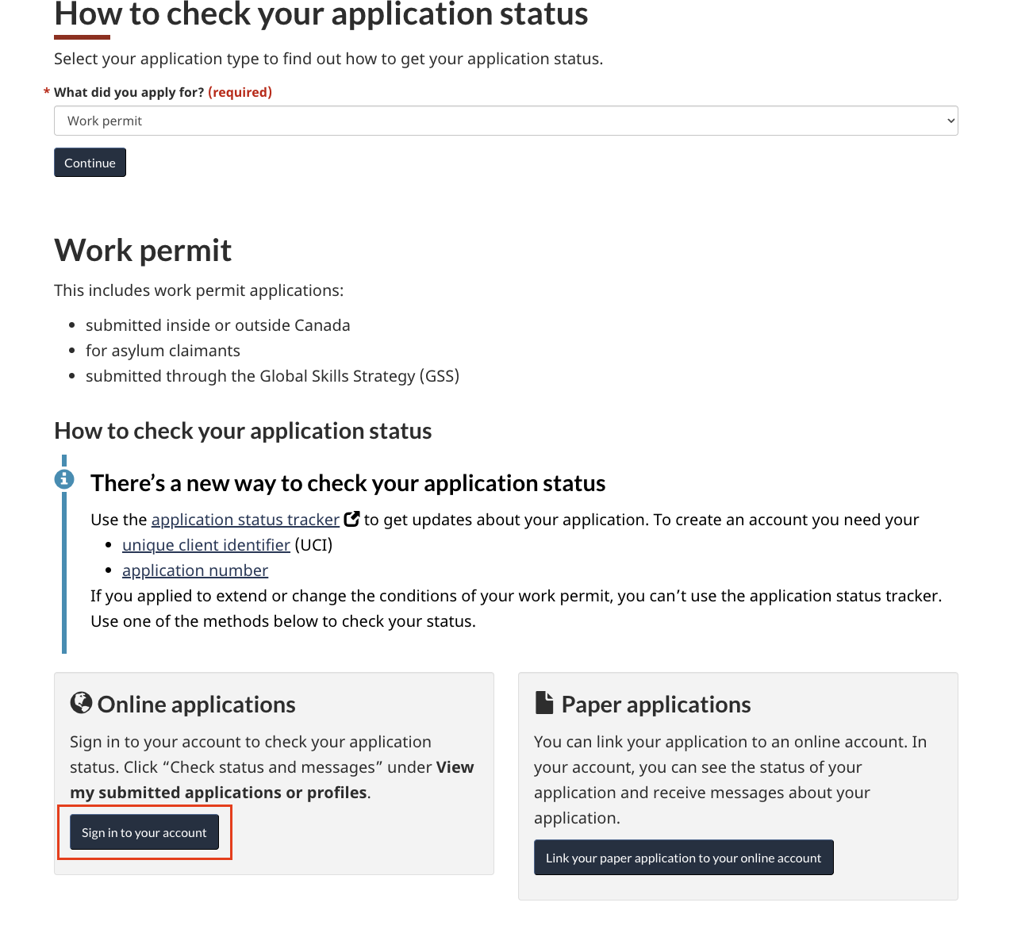The image size is (1010, 937).
Task: Follow the unique client identifier link
Action: tap(205, 545)
